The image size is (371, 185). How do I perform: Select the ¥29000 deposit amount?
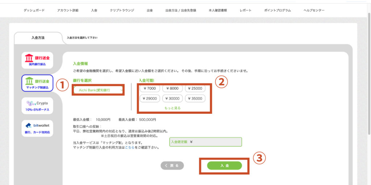pyautogui.click(x=150, y=98)
